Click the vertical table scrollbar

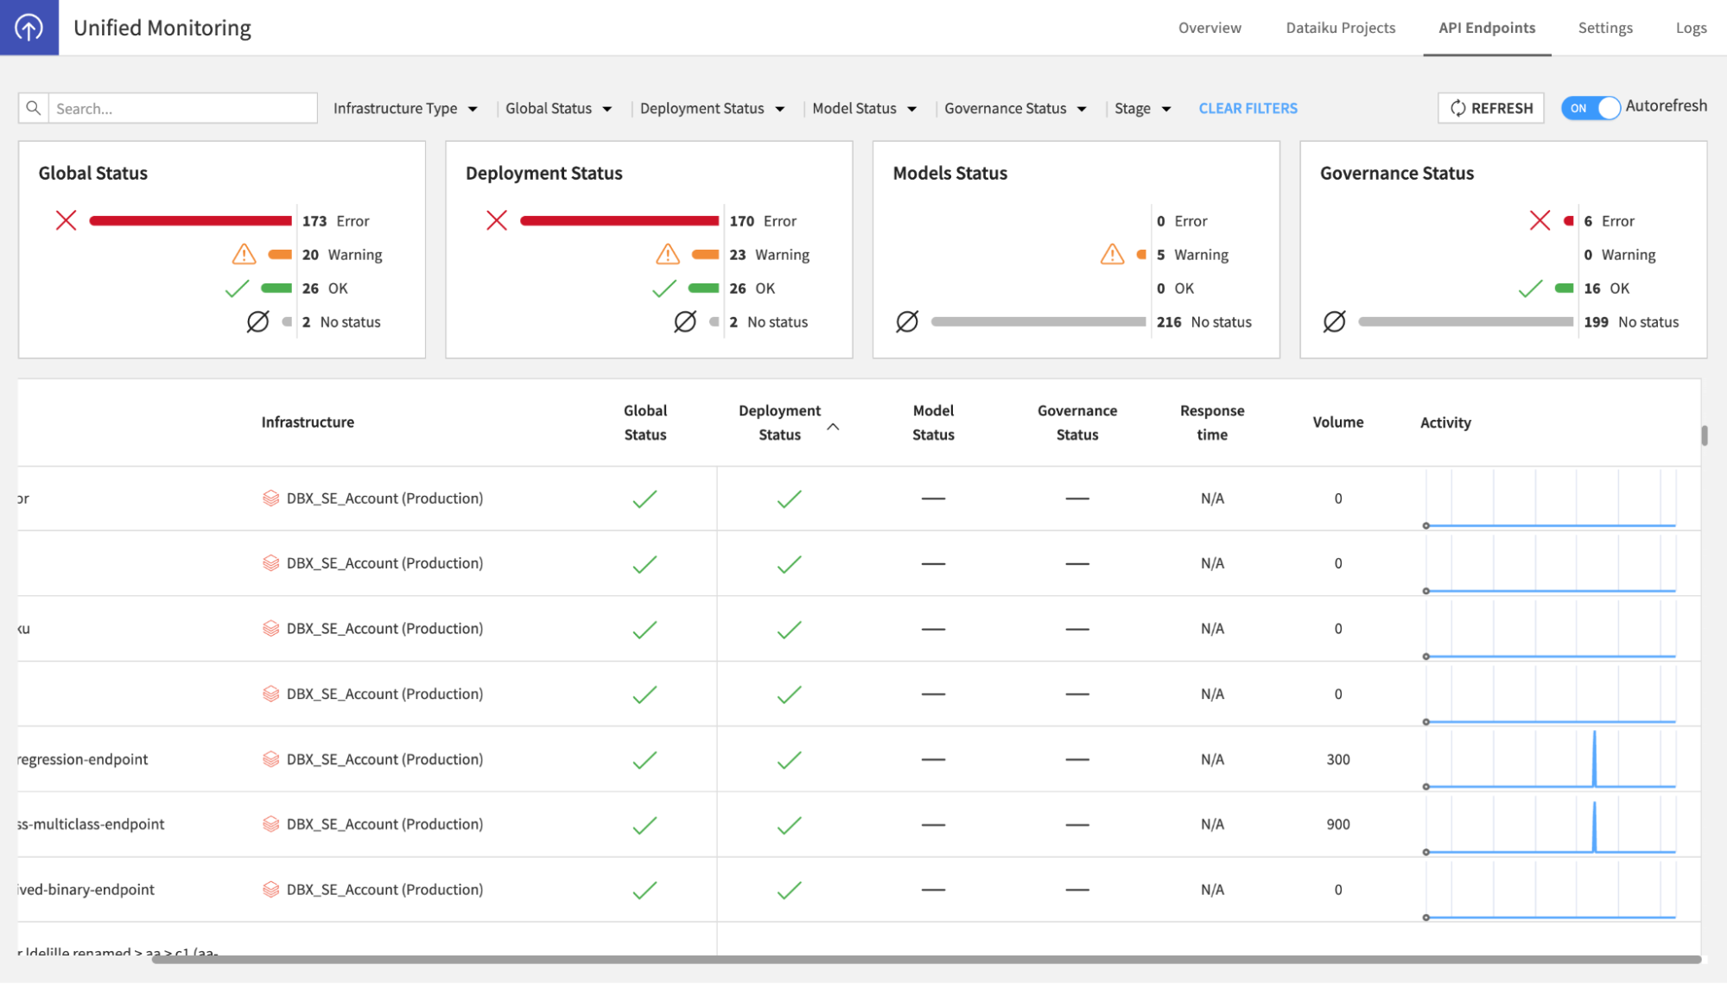[1705, 435]
